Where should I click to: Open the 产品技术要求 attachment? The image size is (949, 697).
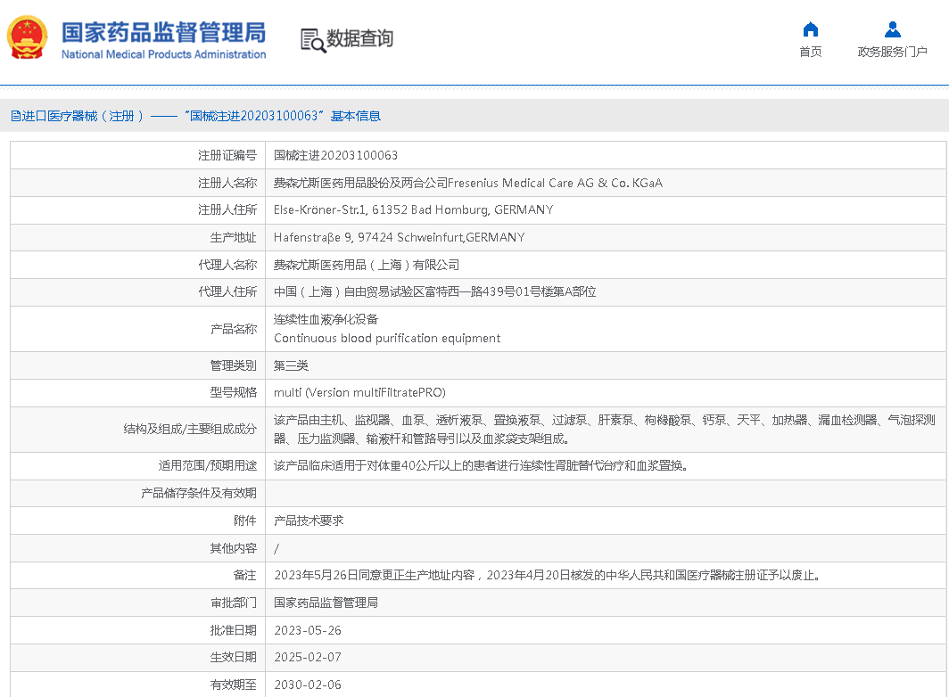coord(309,521)
